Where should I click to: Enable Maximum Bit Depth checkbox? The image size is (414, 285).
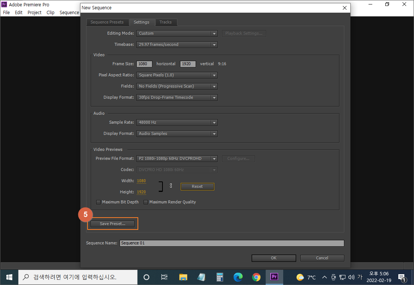[x=98, y=202]
